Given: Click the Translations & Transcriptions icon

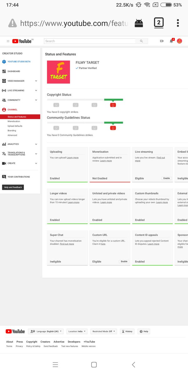Looking at the screenshot, I should point(4,154).
